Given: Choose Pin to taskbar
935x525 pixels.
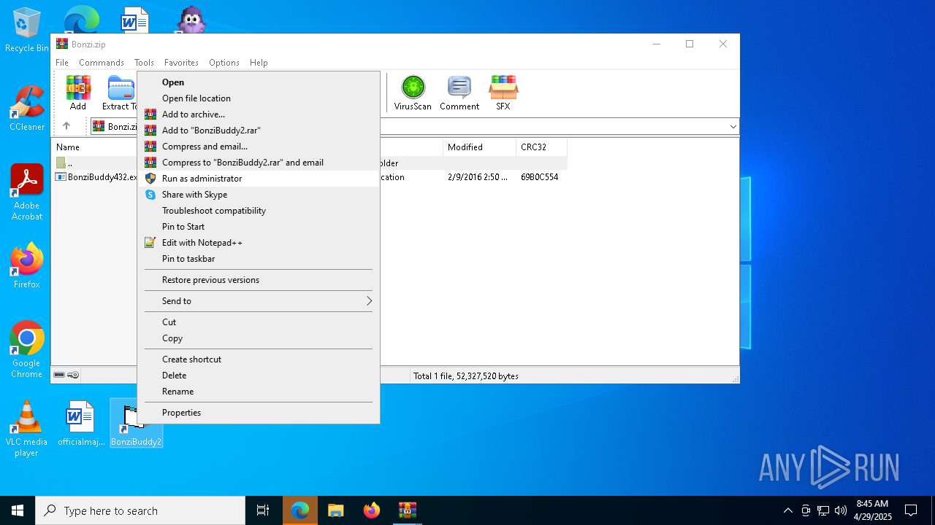Looking at the screenshot, I should pyautogui.click(x=259, y=259).
